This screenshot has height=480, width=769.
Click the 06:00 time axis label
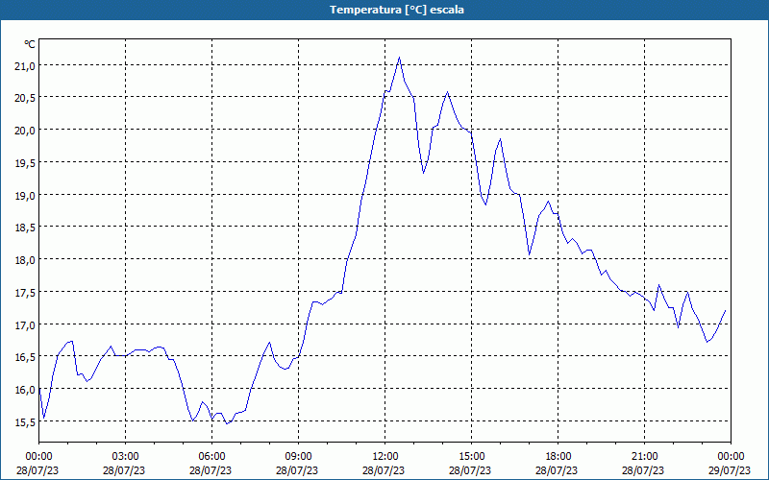click(211, 457)
